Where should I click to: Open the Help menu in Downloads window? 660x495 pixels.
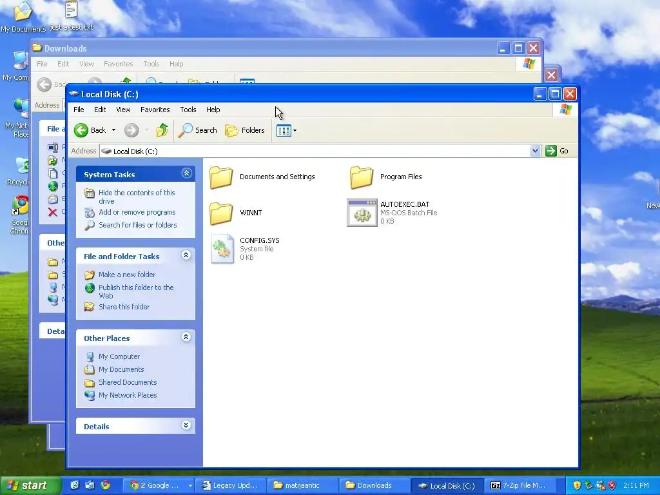pyautogui.click(x=177, y=64)
